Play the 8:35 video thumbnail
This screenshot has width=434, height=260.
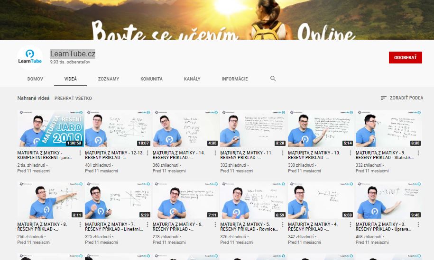[388, 128]
